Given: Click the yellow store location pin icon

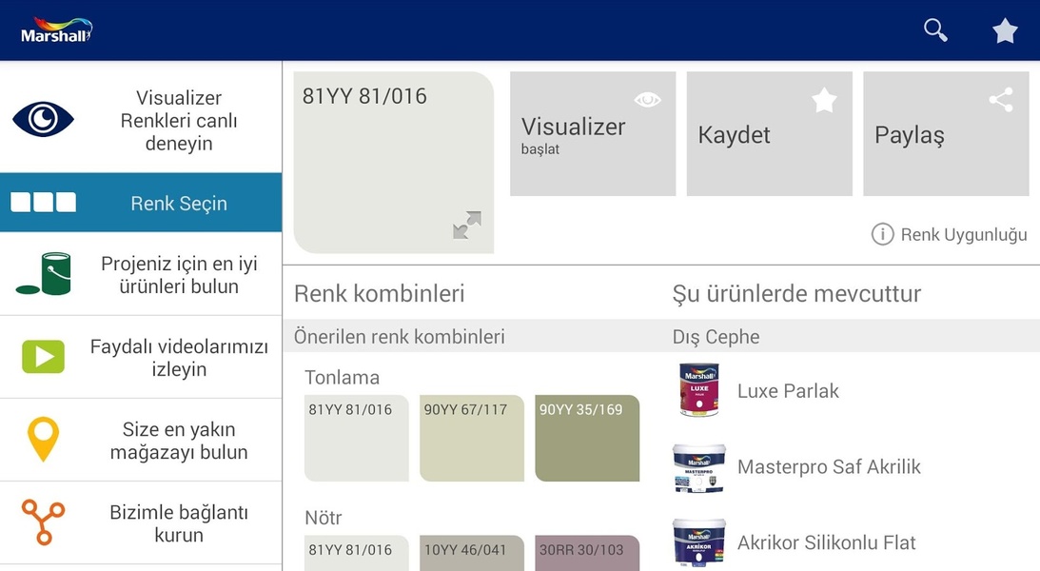Looking at the screenshot, I should click(43, 439).
